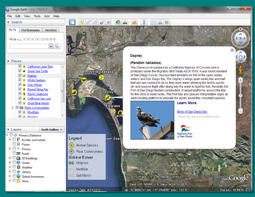Record a tour with camera icon
The image size is (255, 197).
click(109, 22)
